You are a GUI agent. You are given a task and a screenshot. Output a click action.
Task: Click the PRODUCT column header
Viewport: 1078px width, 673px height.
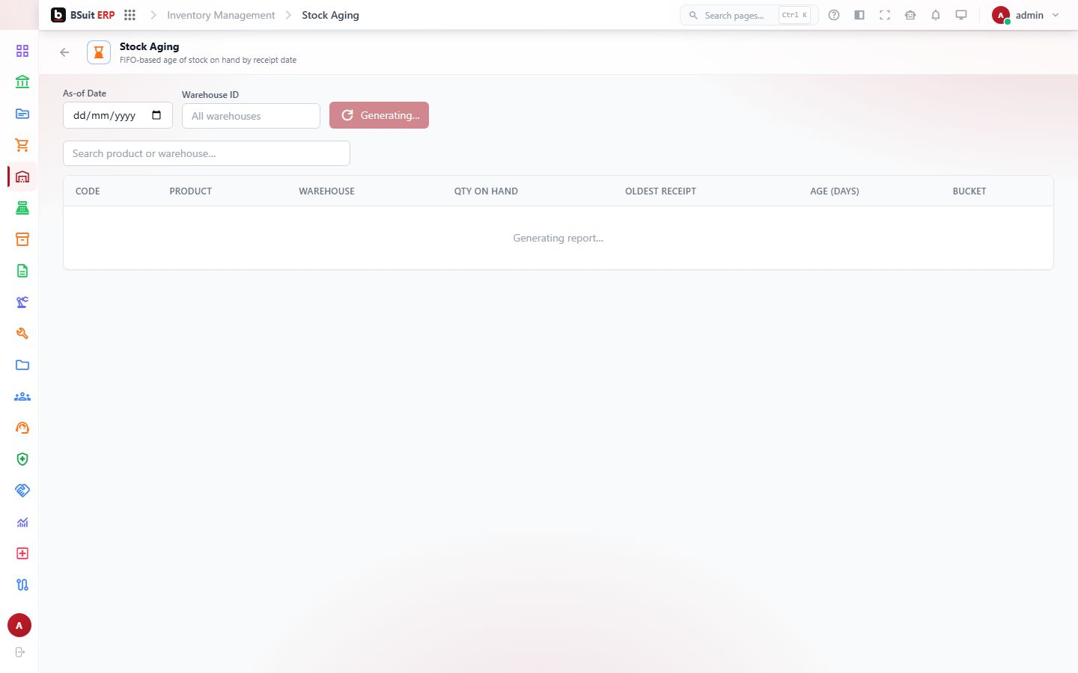tap(190, 191)
